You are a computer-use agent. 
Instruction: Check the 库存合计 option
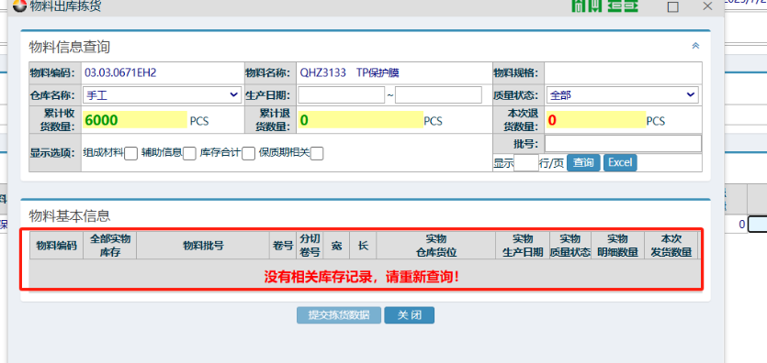tap(249, 154)
